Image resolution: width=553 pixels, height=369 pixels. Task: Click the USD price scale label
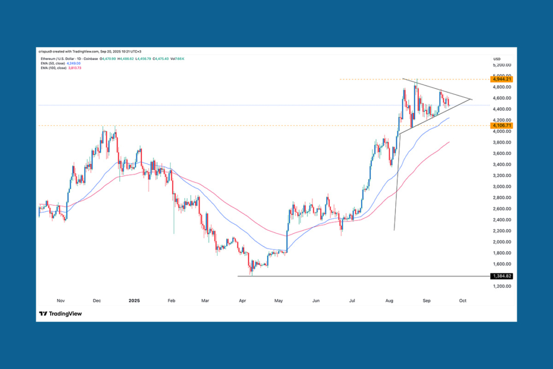[496, 59]
